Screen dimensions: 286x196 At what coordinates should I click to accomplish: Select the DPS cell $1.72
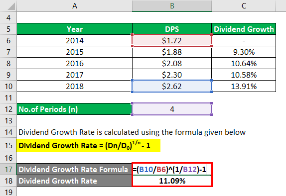[172, 40]
